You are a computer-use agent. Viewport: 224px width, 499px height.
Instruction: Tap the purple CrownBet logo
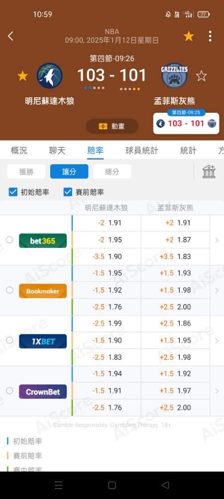point(43,391)
